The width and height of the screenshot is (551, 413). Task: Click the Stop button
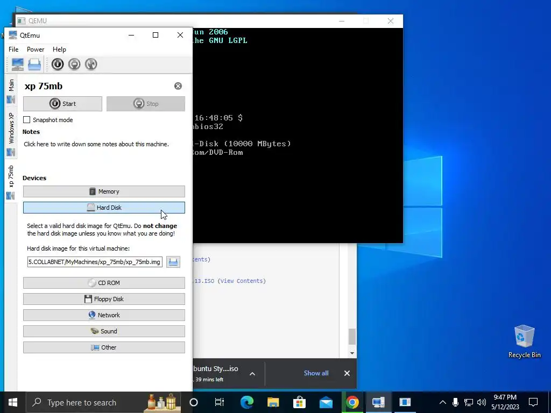(x=146, y=104)
